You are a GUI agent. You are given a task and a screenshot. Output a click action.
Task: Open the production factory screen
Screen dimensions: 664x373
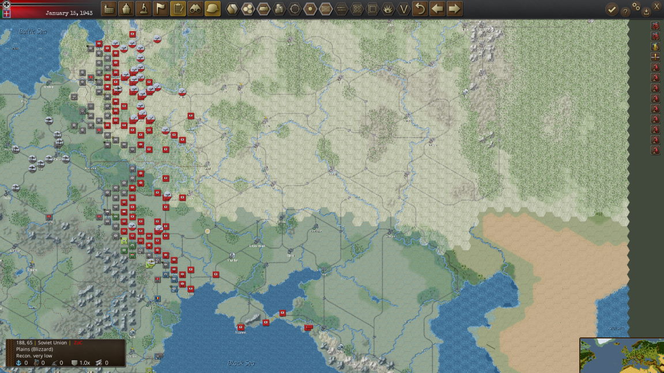click(109, 9)
